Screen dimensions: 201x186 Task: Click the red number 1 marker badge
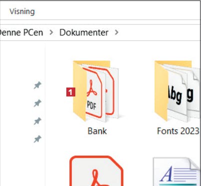tap(71, 92)
